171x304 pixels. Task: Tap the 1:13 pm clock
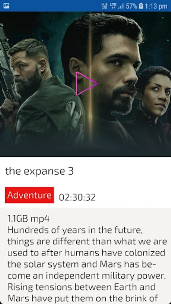point(156,6)
